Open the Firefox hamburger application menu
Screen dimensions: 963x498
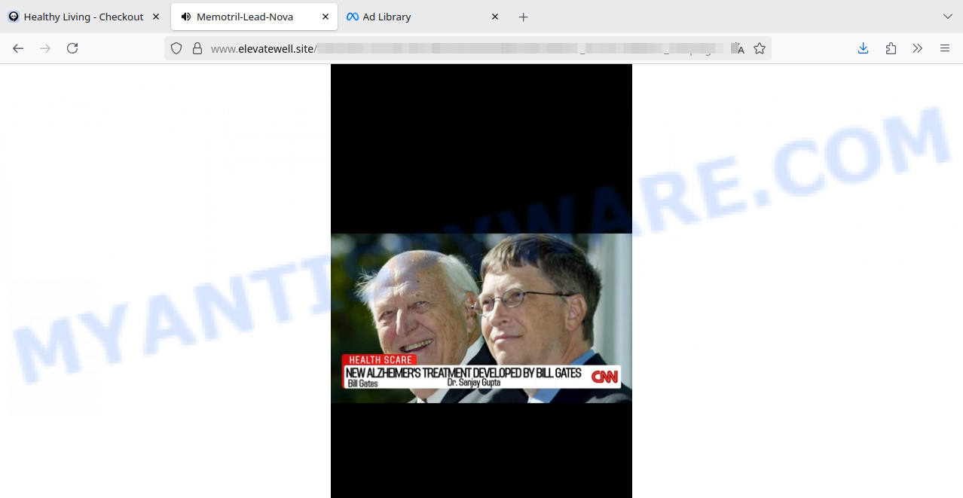click(x=944, y=48)
